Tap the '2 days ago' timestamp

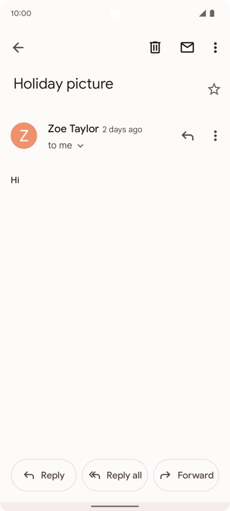click(x=122, y=130)
